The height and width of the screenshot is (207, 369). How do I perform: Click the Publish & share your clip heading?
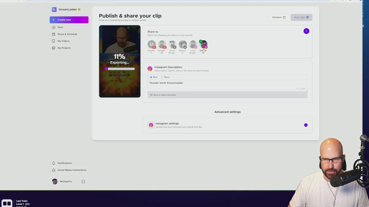click(130, 16)
